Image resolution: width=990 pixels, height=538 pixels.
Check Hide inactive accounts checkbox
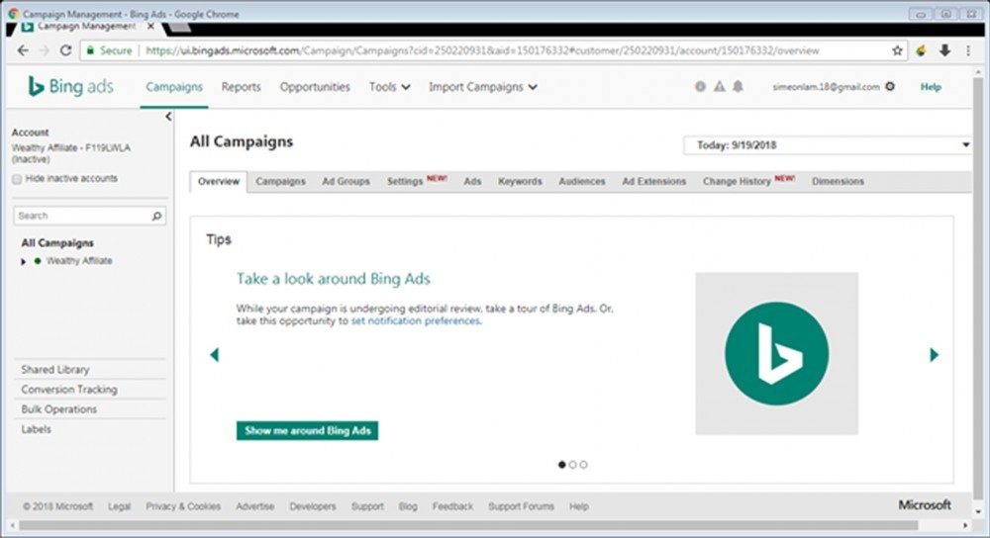[17, 179]
